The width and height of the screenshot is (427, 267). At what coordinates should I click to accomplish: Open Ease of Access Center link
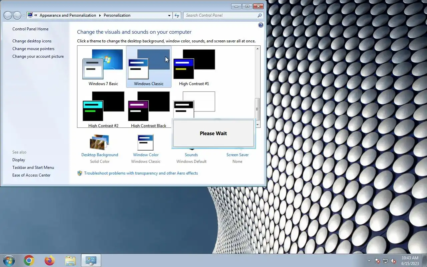pos(31,175)
